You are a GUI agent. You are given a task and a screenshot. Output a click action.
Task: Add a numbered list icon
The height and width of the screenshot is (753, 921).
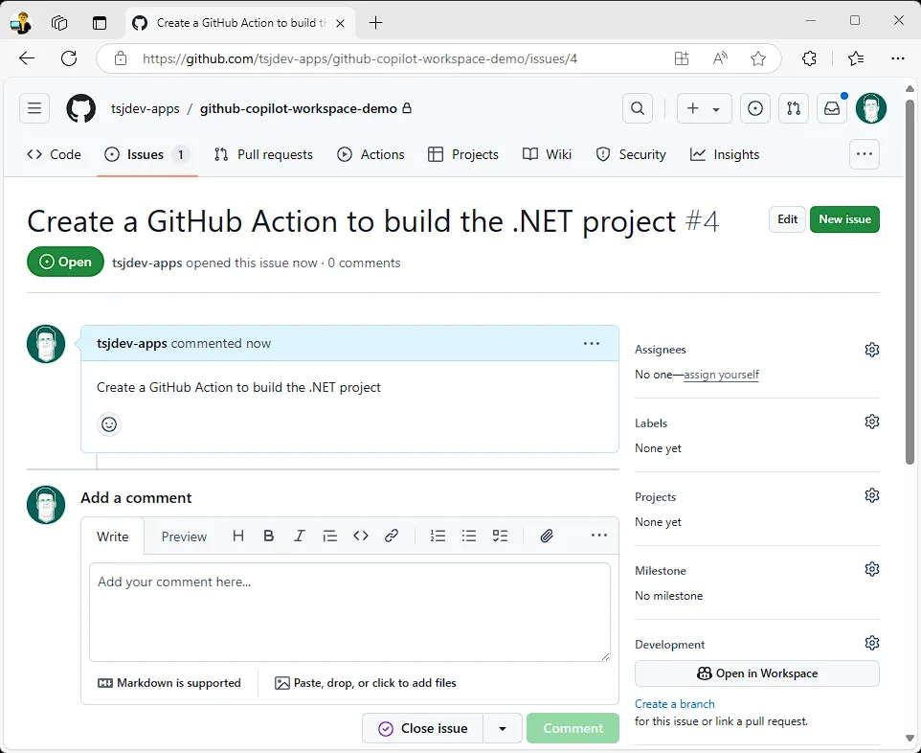click(x=438, y=536)
